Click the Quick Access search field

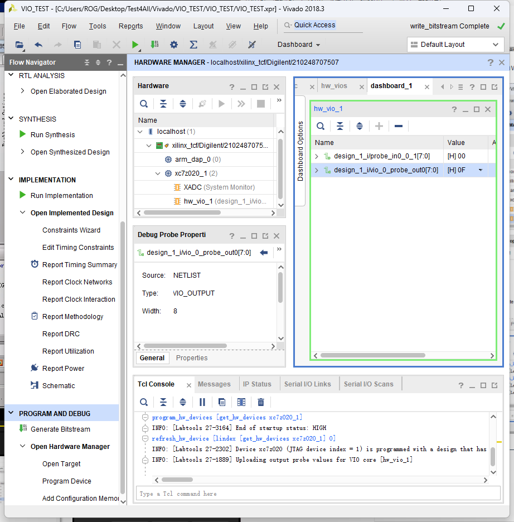(323, 25)
